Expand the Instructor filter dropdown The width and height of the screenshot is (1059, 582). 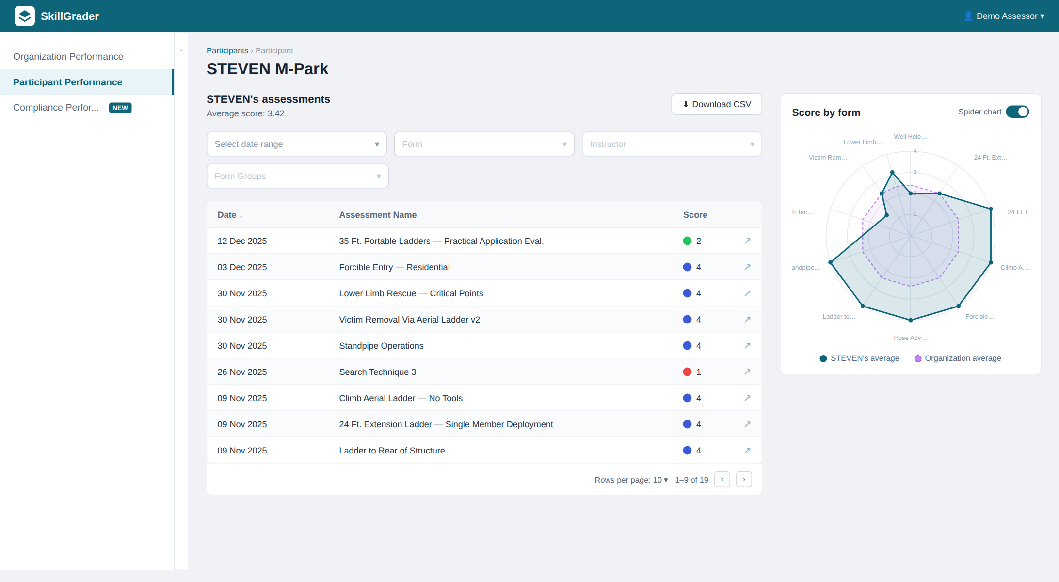click(672, 144)
